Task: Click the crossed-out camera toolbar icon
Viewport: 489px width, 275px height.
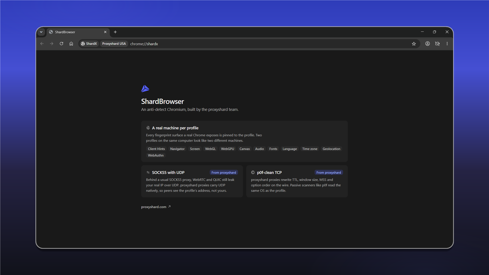Action: (x=437, y=44)
